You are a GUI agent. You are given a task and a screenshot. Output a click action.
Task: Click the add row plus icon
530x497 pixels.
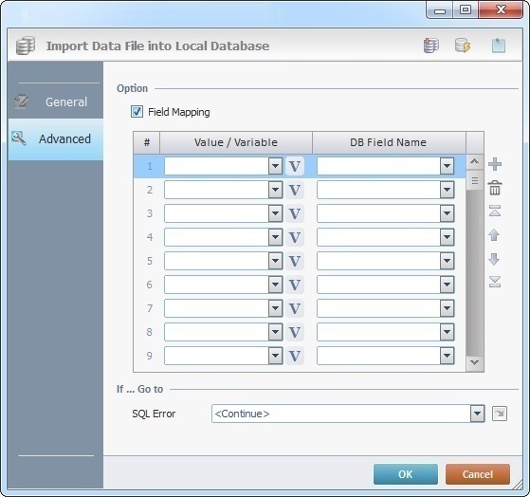pos(495,164)
